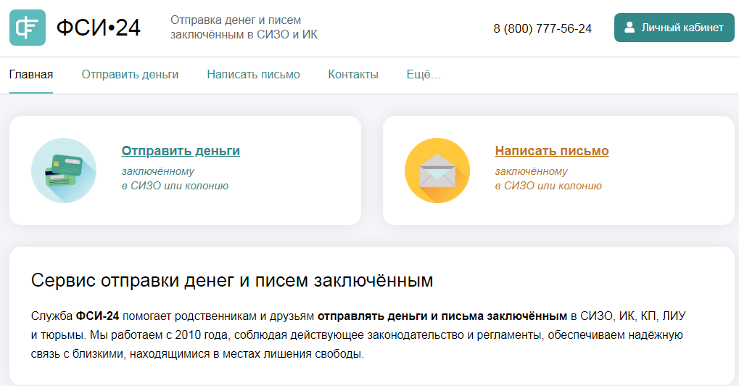The height and width of the screenshot is (386, 739).
Task: Click the teal ФСИ-24 logo icon
Action: 28,28
